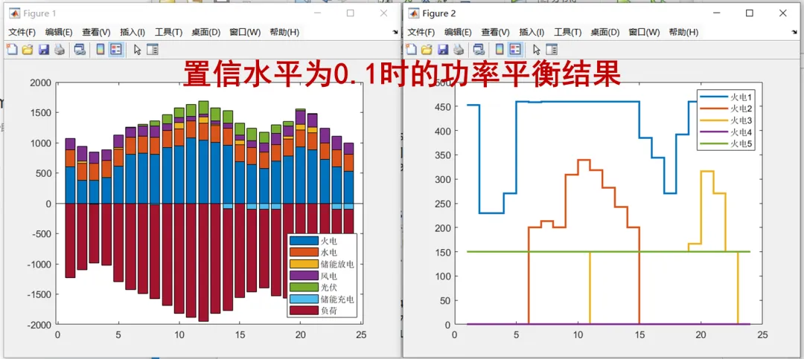
Task: Save figure icon in Figure 1 toolbar
Action: coord(44,50)
